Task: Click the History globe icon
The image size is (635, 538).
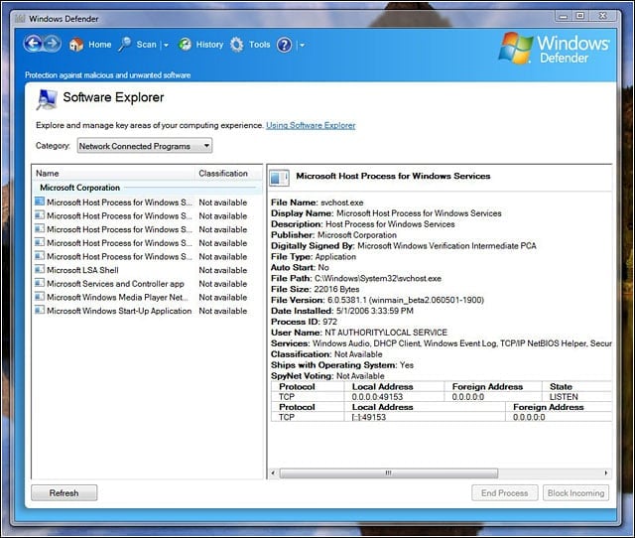Action: point(186,44)
